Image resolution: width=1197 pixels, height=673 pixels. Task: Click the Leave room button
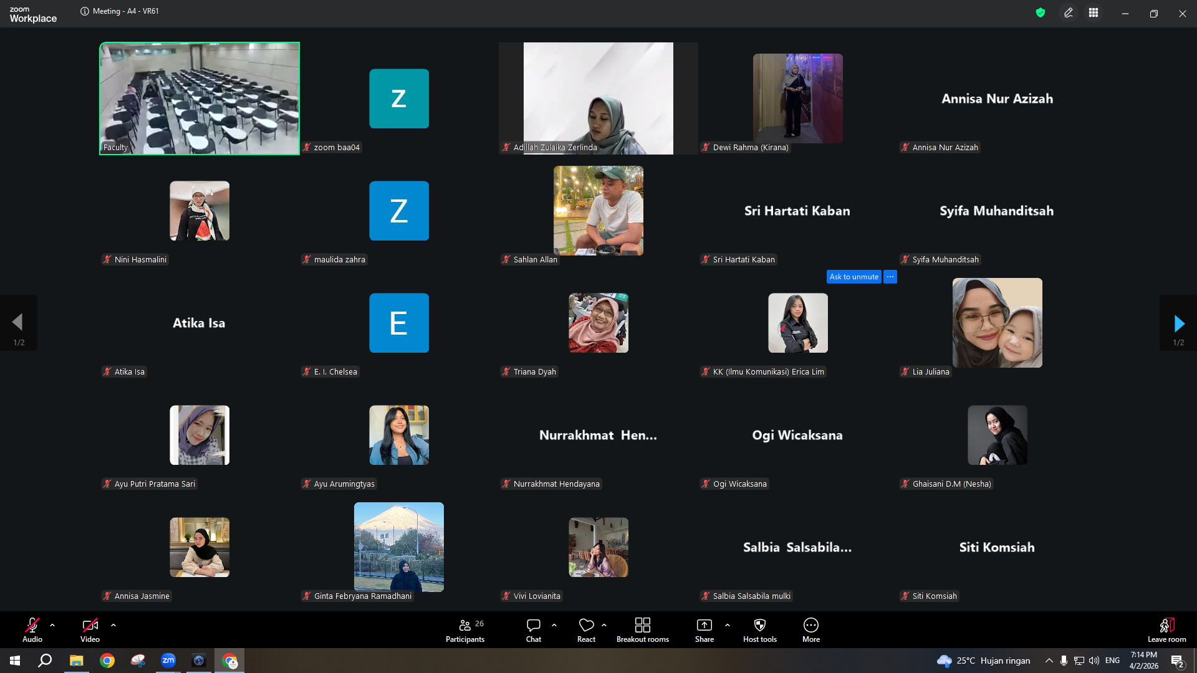point(1167,629)
